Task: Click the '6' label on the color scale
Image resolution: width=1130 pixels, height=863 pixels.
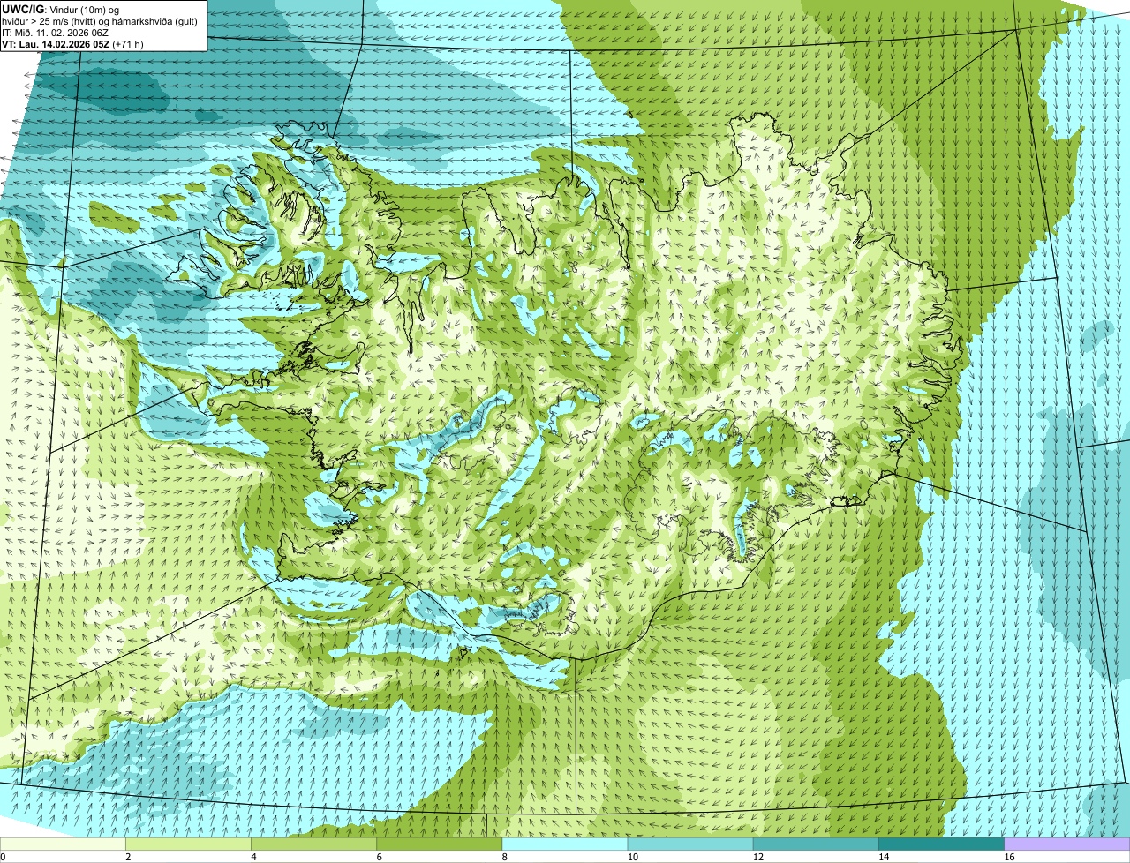Action: (379, 857)
